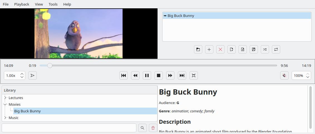Click the Genre line text
The width and height of the screenshot is (315, 134).
(187, 111)
